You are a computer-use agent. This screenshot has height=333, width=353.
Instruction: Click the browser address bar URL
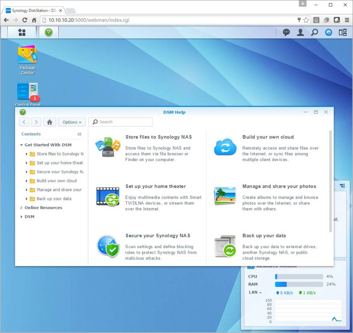pos(89,20)
